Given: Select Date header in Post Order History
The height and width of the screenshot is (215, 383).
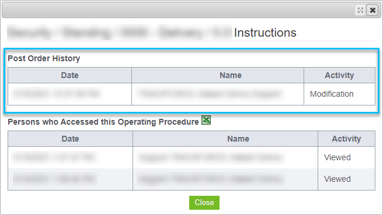Looking at the screenshot, I should 70,75.
